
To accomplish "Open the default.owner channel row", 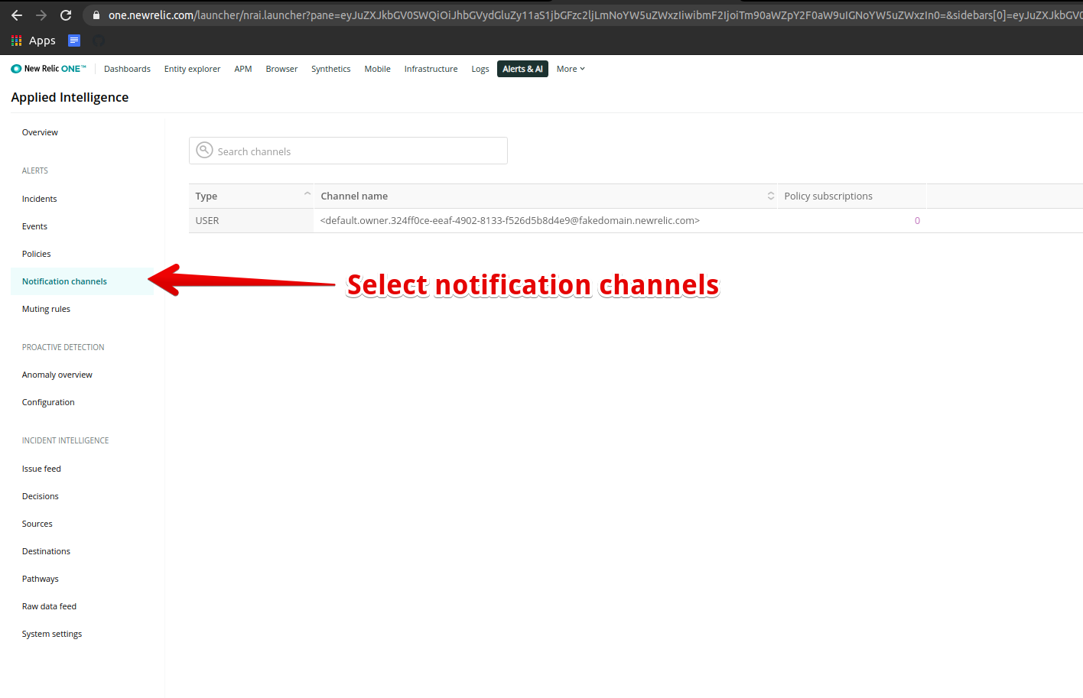I will 510,220.
